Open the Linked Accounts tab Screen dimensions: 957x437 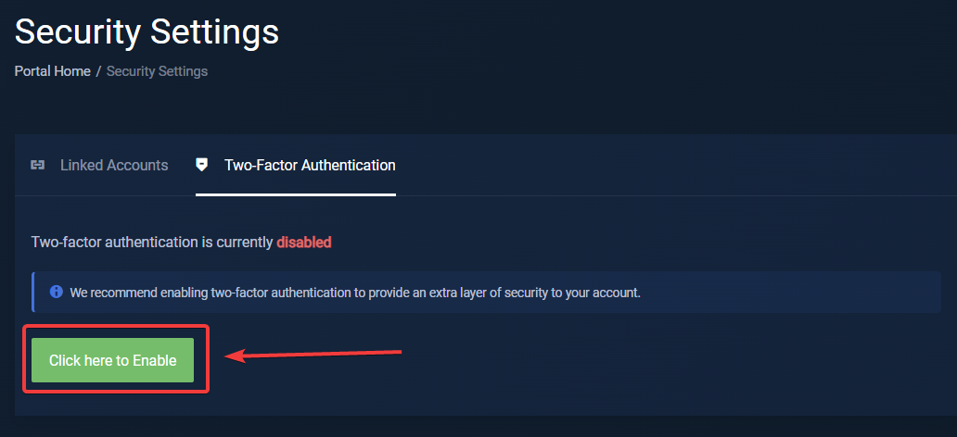(114, 165)
